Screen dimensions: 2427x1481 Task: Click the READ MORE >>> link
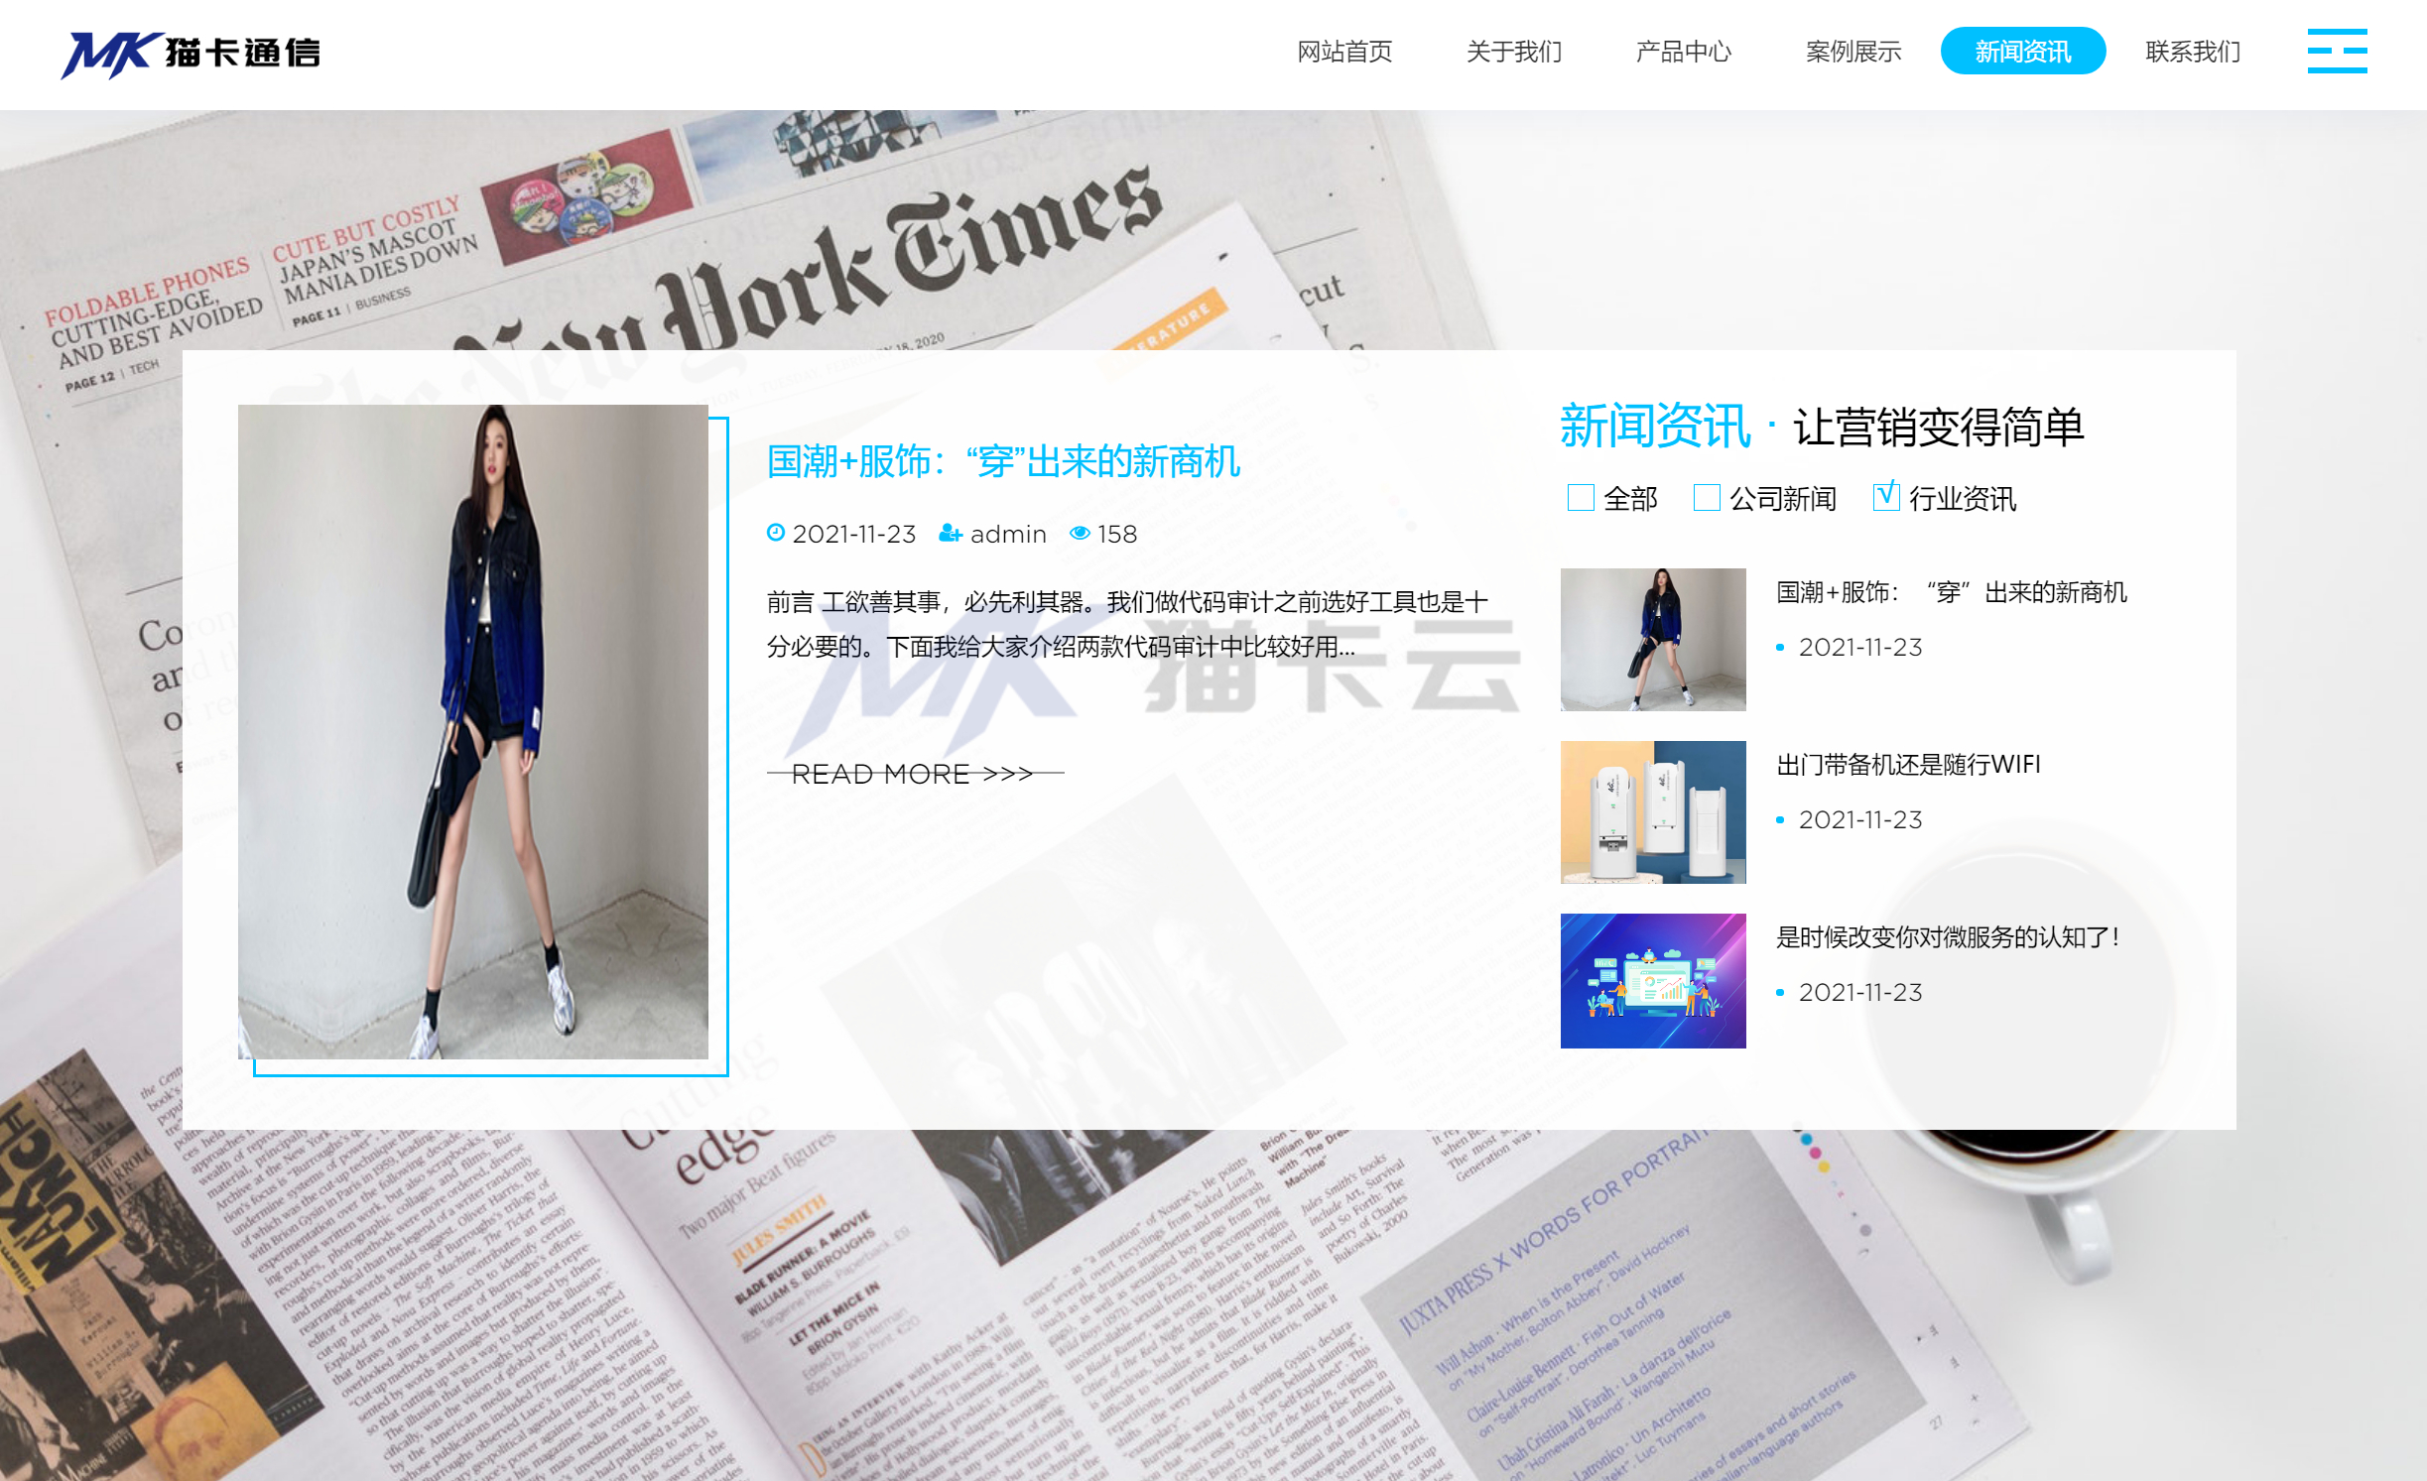click(x=915, y=774)
